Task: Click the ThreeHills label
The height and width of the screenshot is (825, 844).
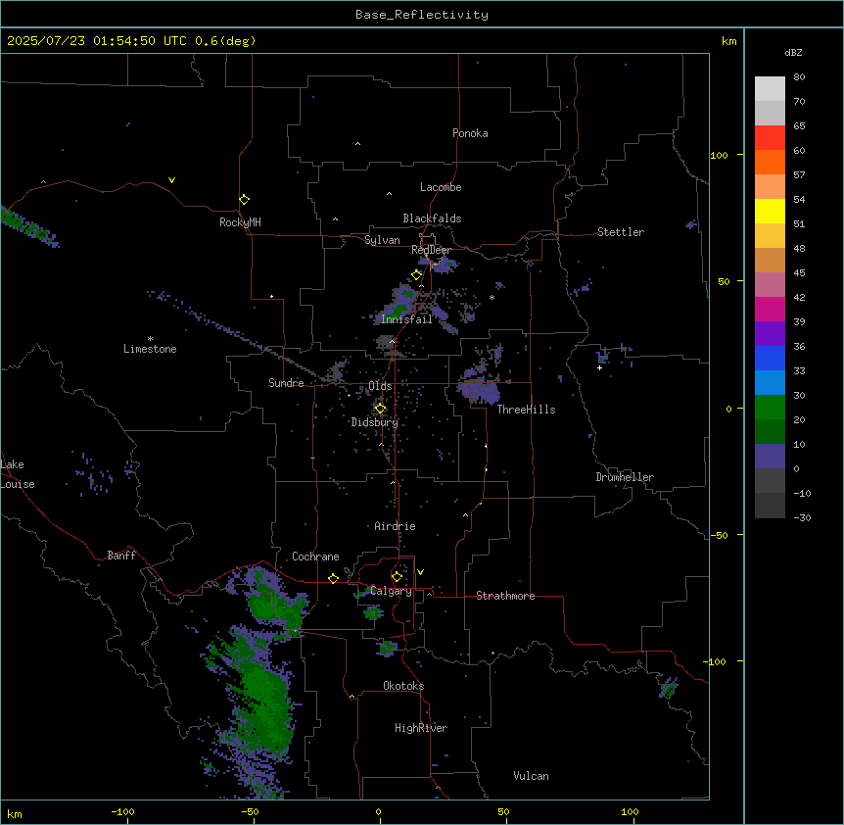Action: [526, 410]
